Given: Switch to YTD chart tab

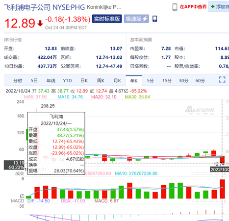Looking at the screenshot, I should (67, 81).
